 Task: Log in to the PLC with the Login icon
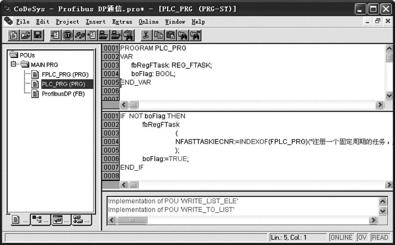click(104, 35)
